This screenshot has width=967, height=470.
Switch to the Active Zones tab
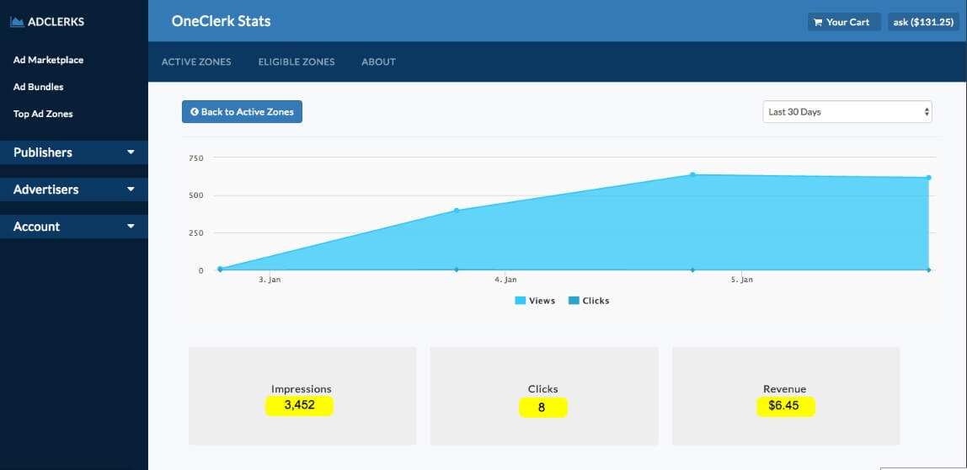coord(196,61)
